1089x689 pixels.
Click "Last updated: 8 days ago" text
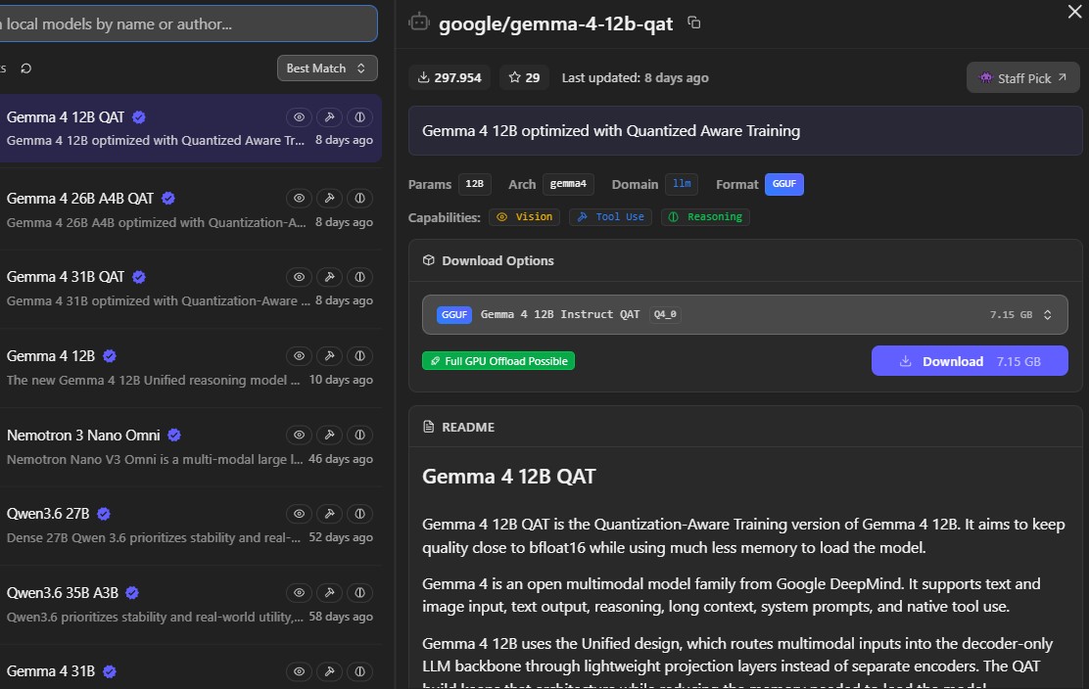[635, 77]
